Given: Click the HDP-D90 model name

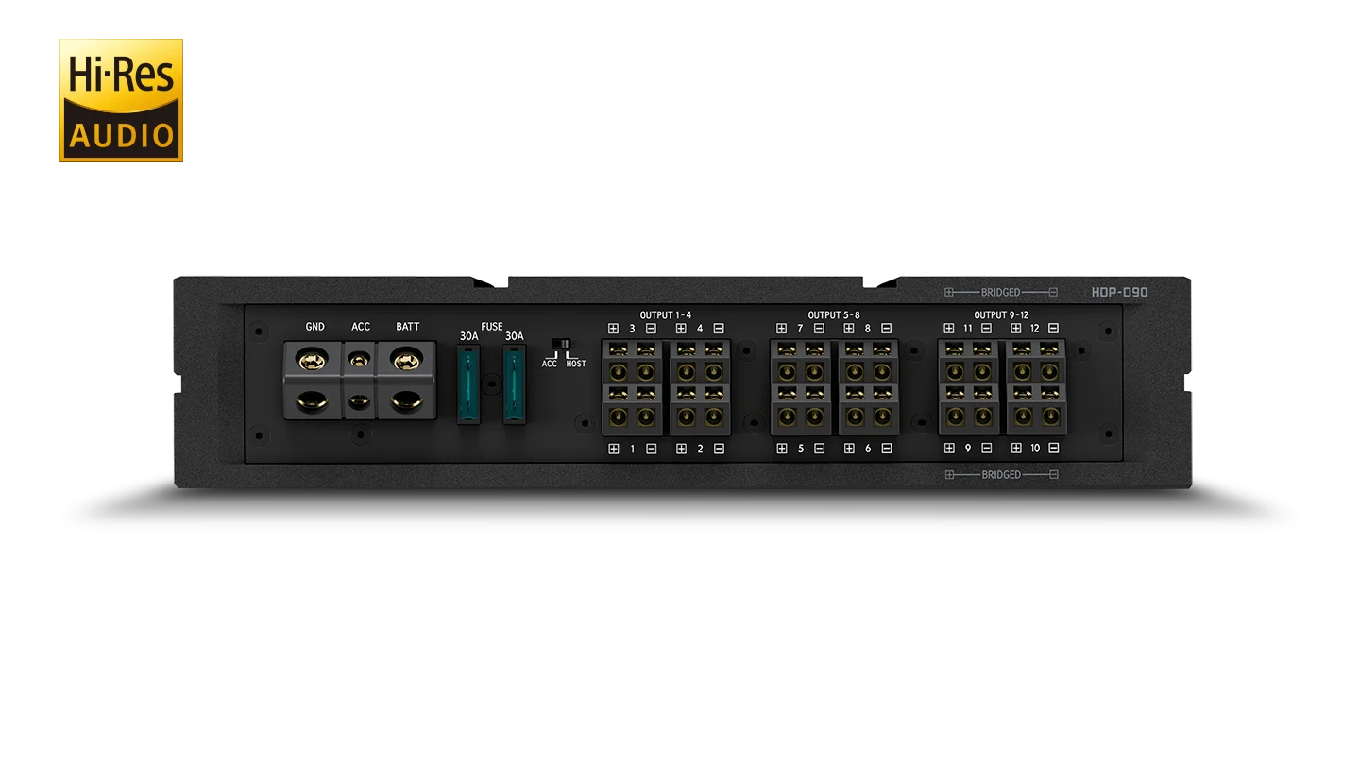Looking at the screenshot, I should pos(1119,293).
